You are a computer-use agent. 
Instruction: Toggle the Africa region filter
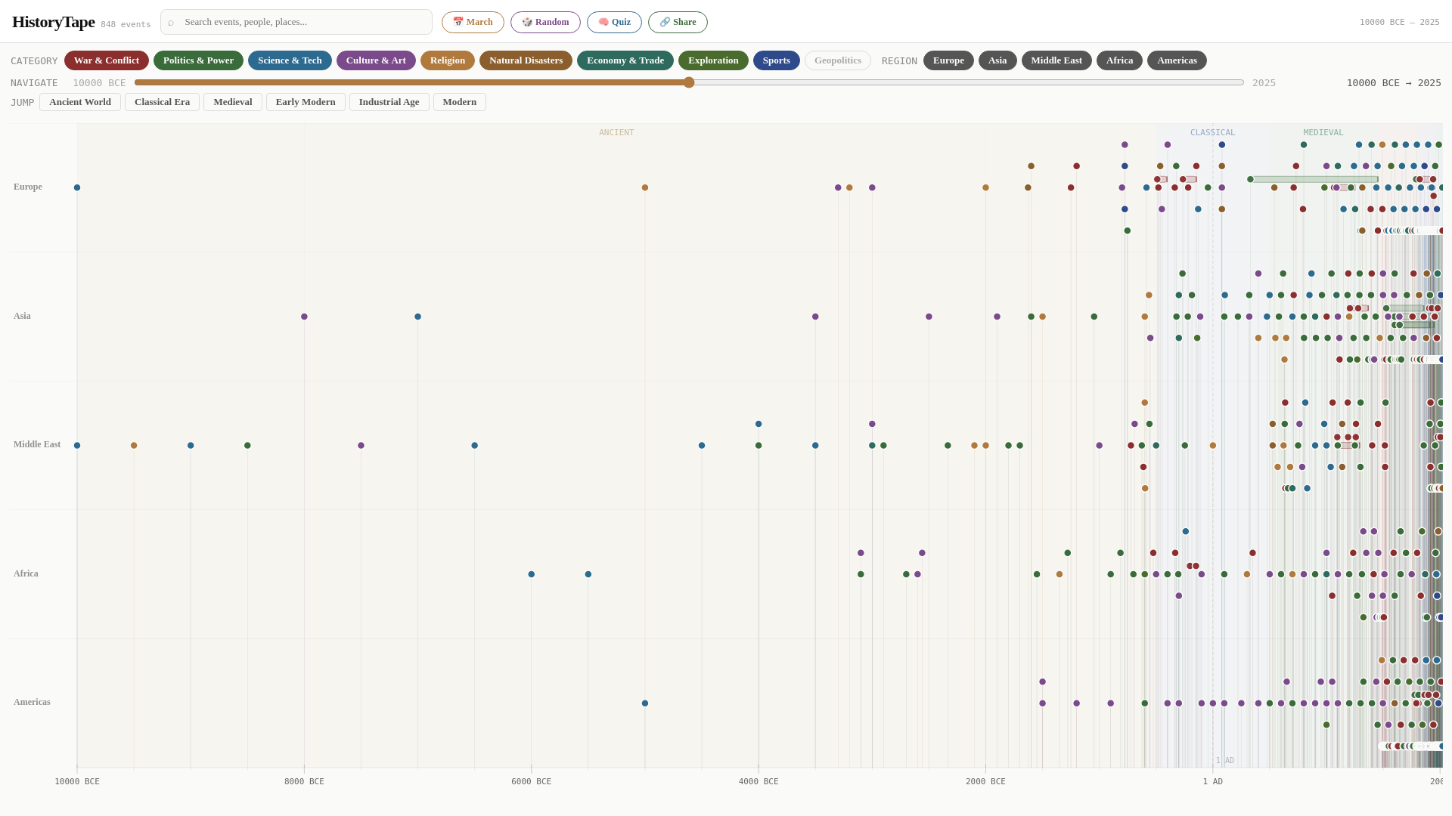point(1119,60)
